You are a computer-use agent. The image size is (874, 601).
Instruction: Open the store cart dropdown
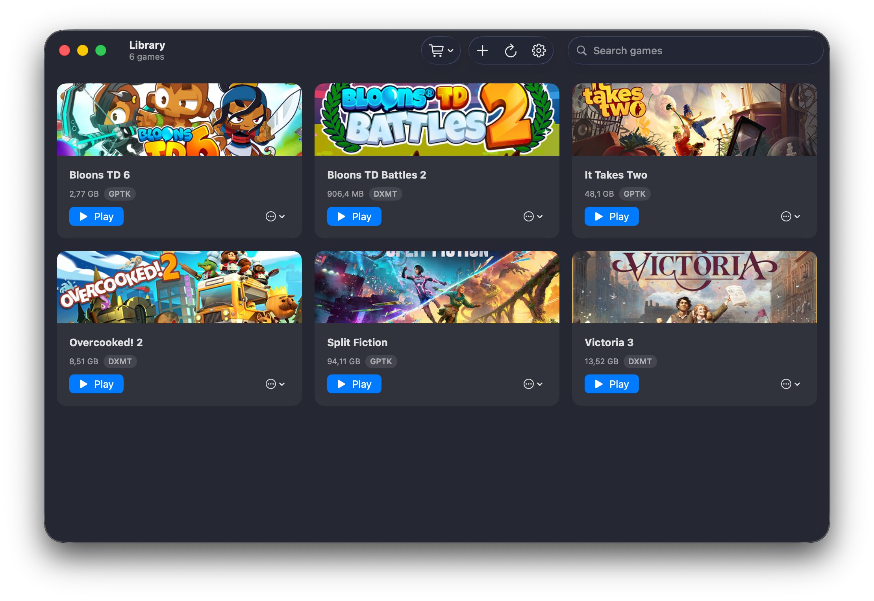[441, 50]
